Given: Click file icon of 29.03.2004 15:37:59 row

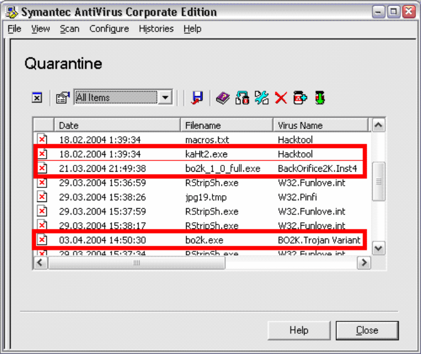Looking at the screenshot, I should 42,212.
